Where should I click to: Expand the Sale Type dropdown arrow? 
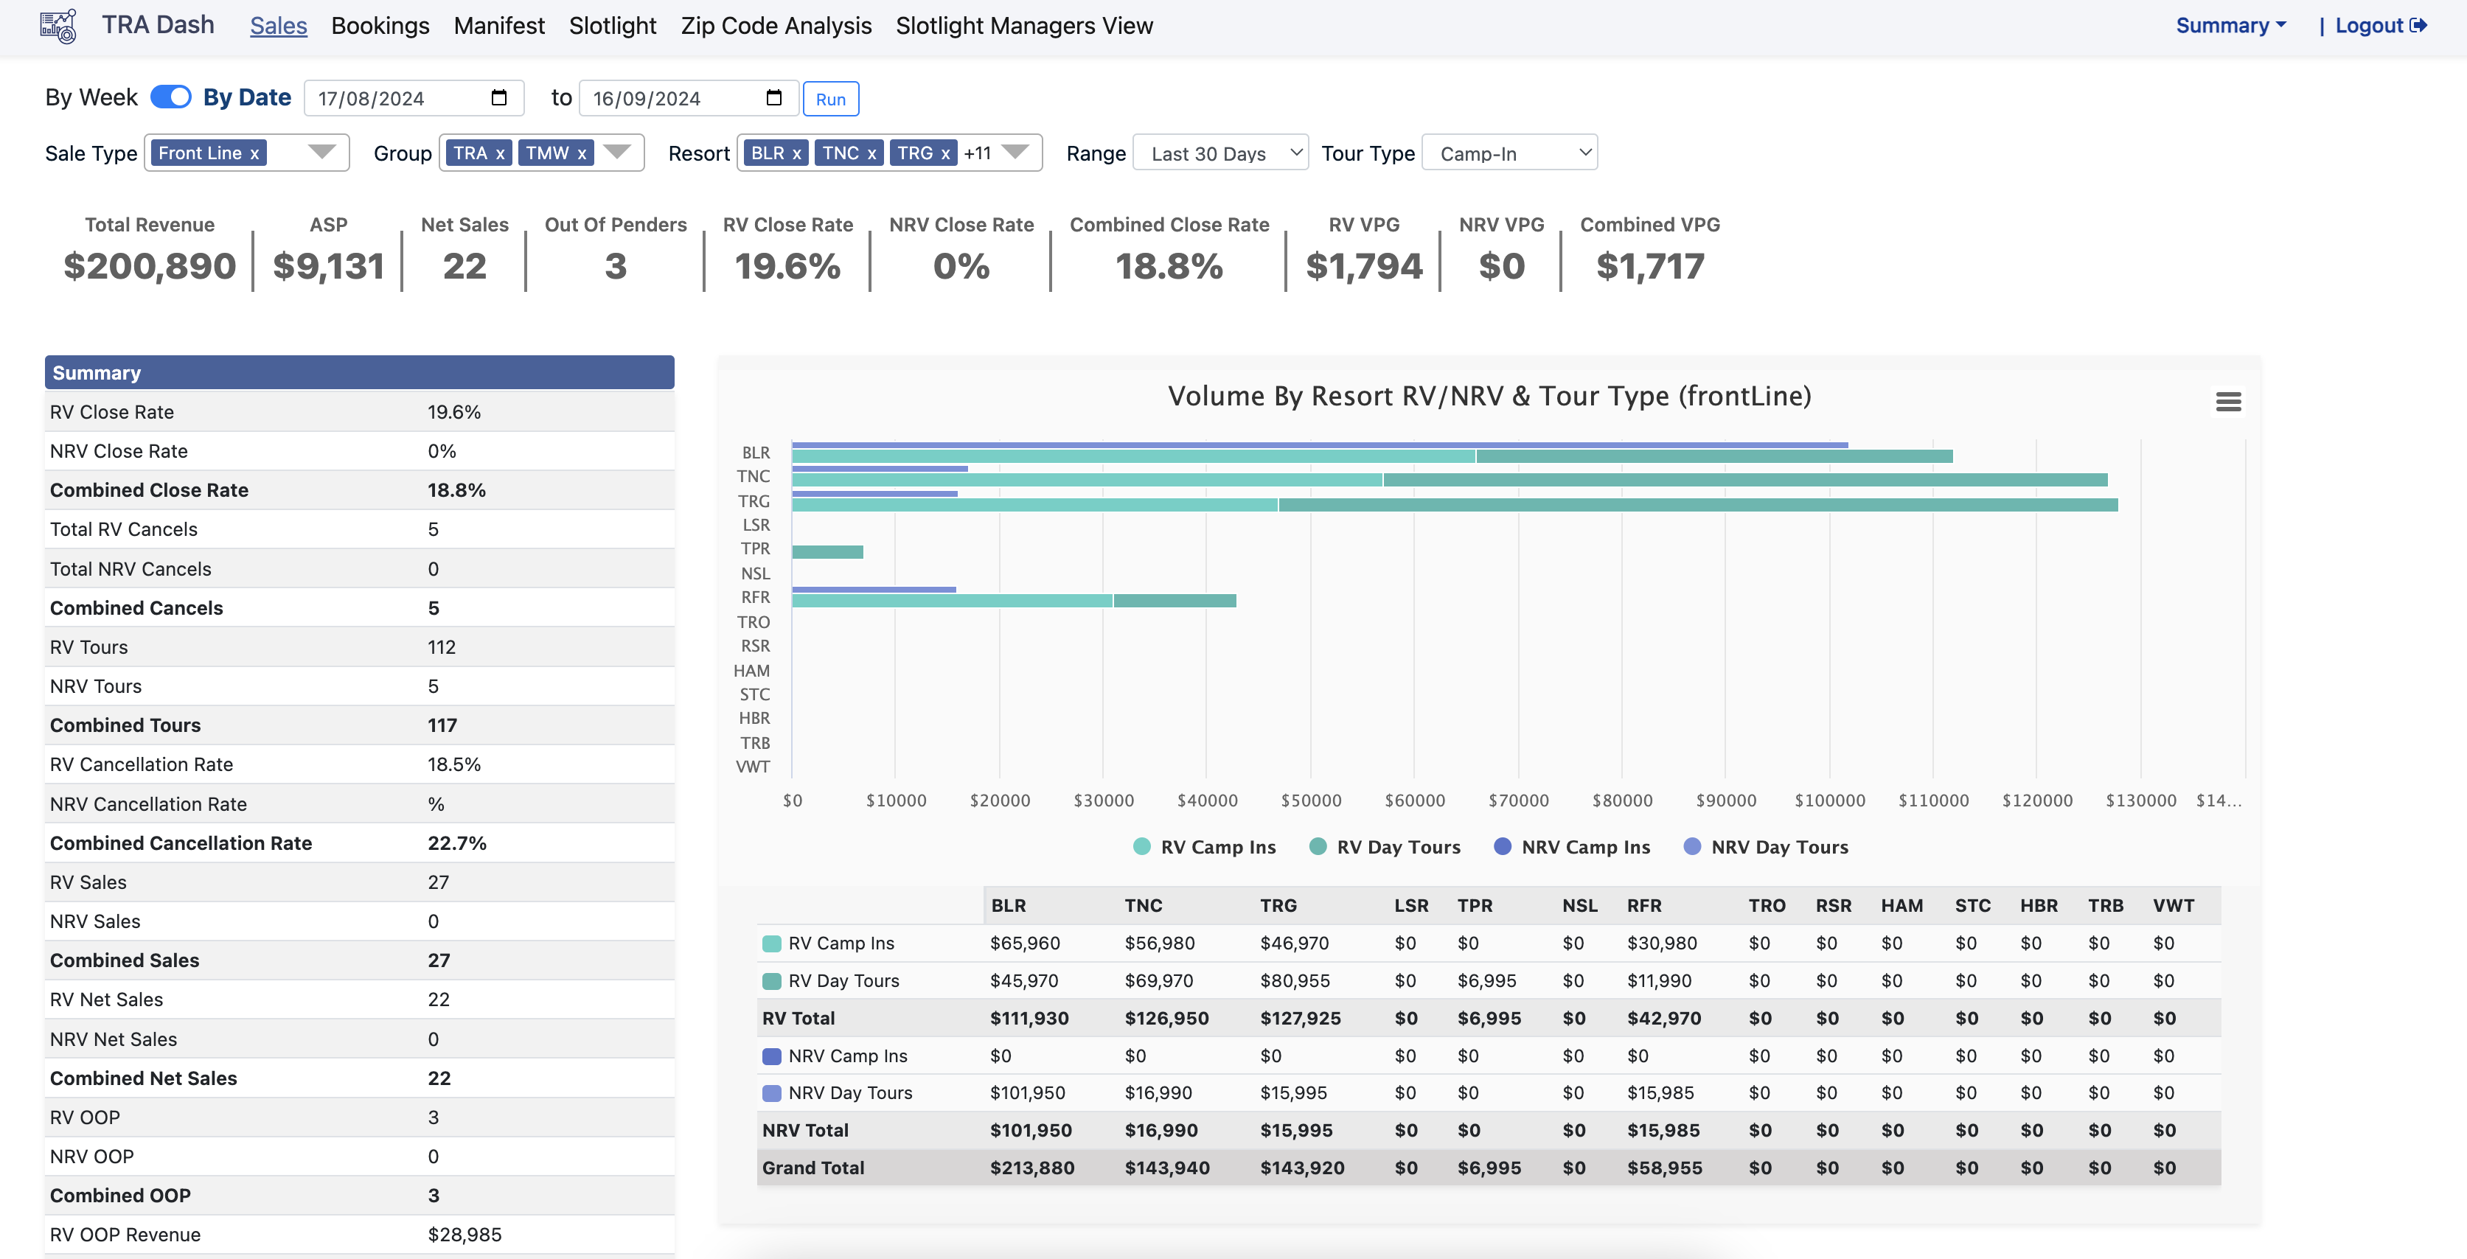tap(321, 153)
